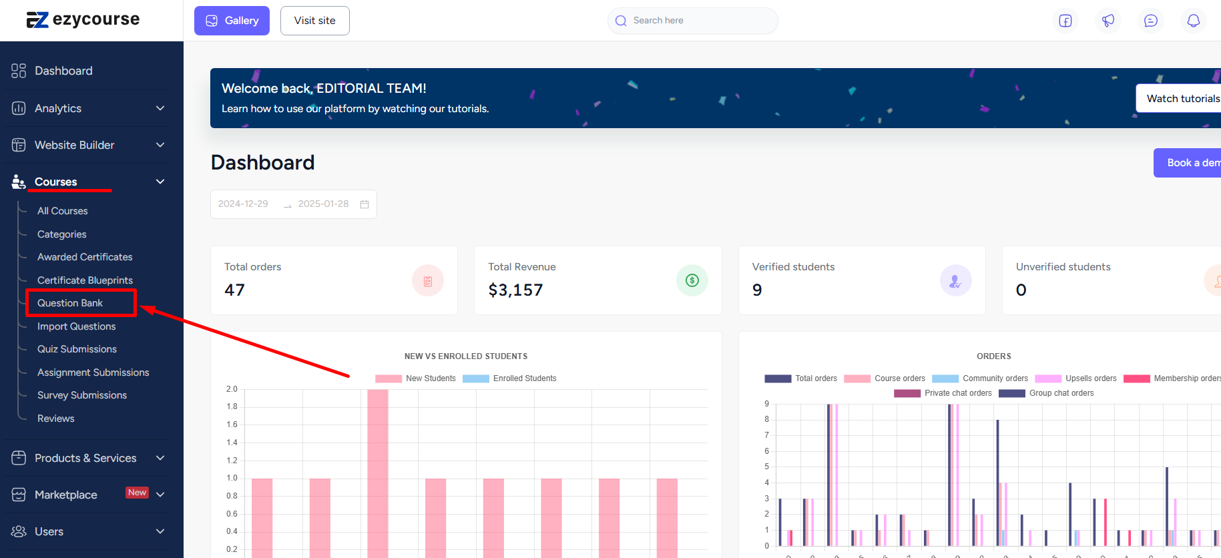Click the Visit site button
This screenshot has height=558, width=1221.
pyautogui.click(x=315, y=21)
